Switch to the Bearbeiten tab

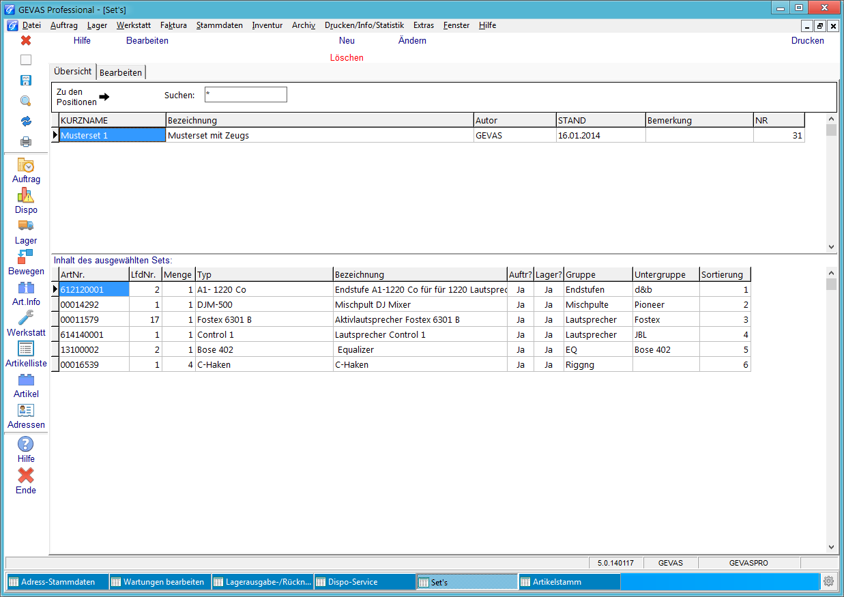[x=121, y=72]
